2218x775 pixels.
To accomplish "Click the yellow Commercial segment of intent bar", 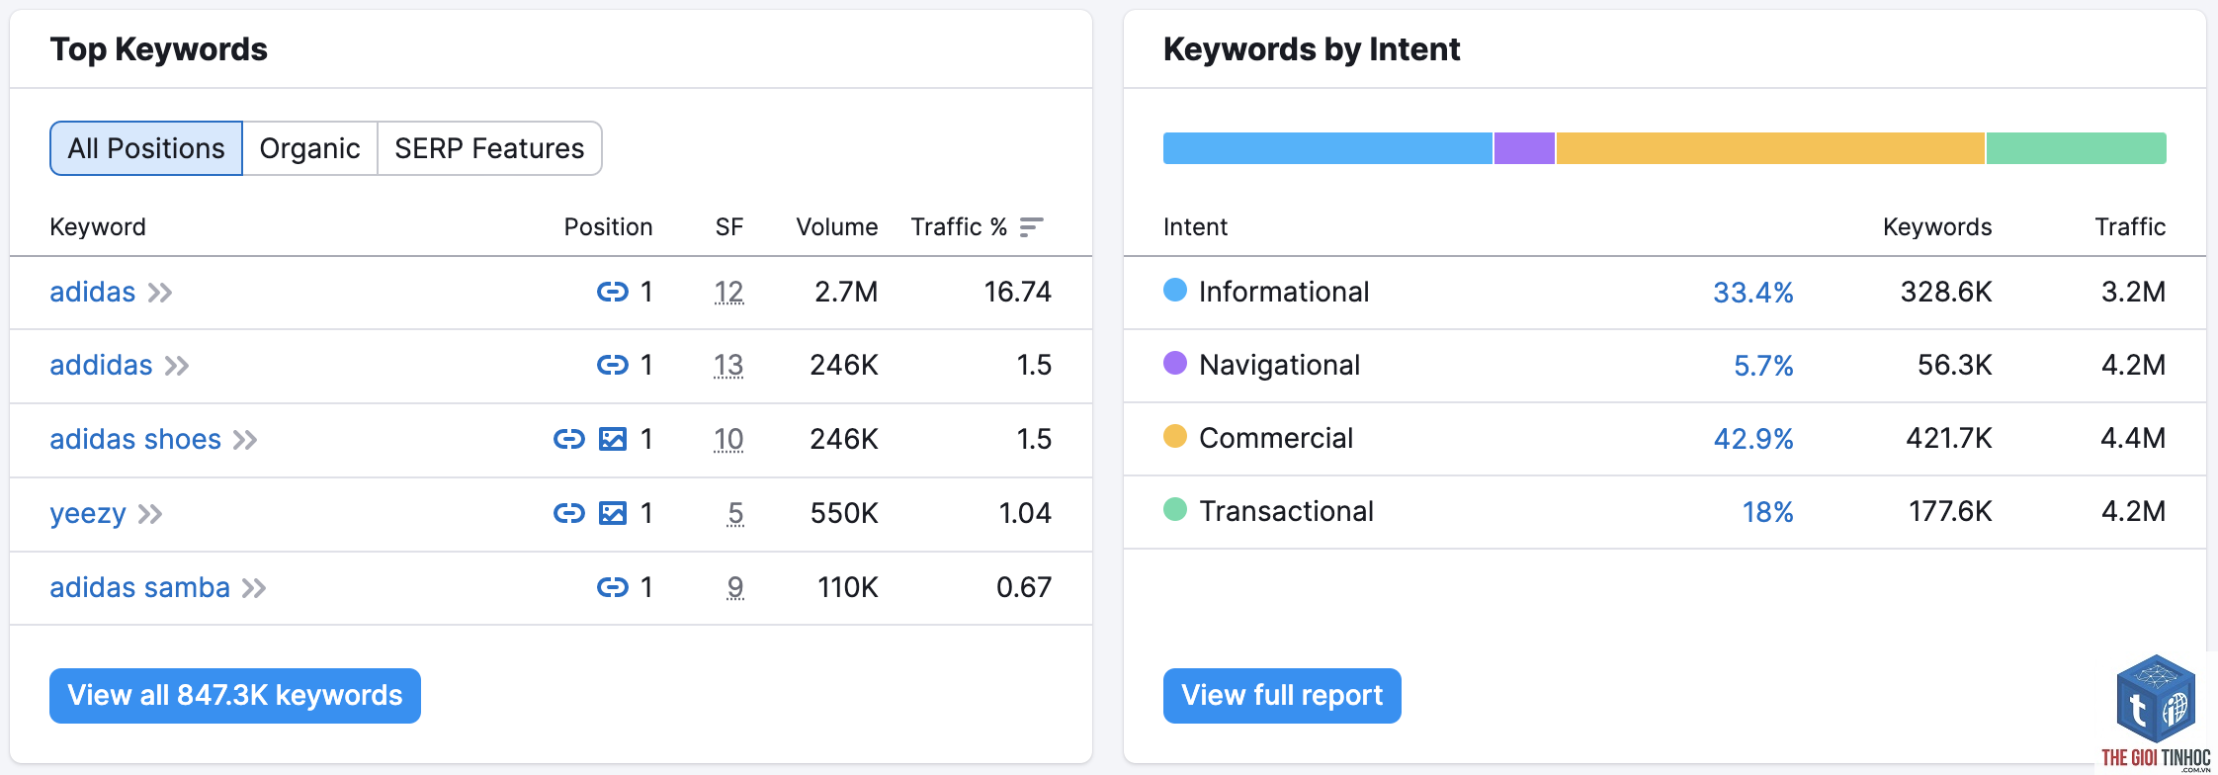I will click(1770, 148).
